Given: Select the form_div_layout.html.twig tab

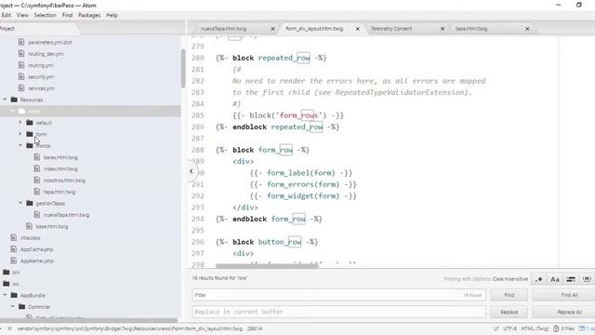Looking at the screenshot, I should [x=314, y=29].
